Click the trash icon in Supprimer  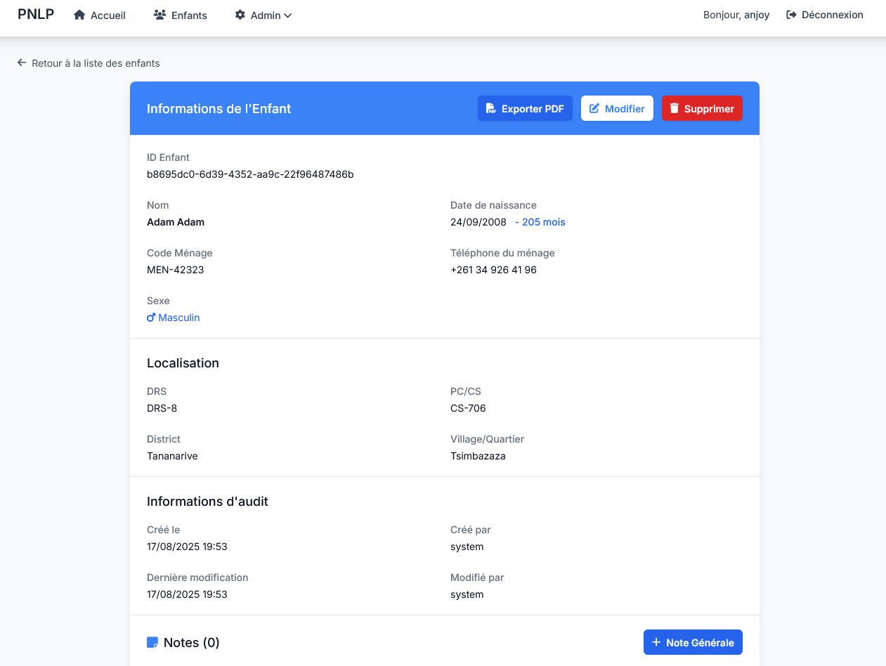click(675, 109)
